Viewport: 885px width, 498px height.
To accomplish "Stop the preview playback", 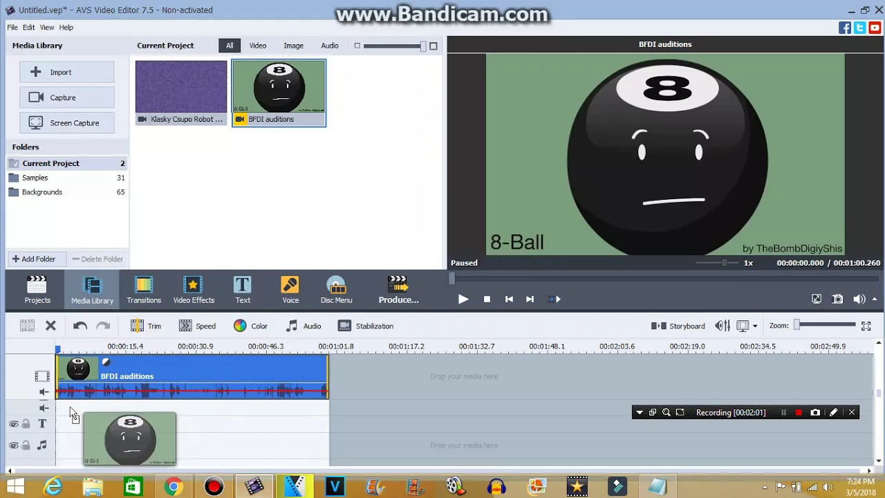I will pyautogui.click(x=487, y=299).
